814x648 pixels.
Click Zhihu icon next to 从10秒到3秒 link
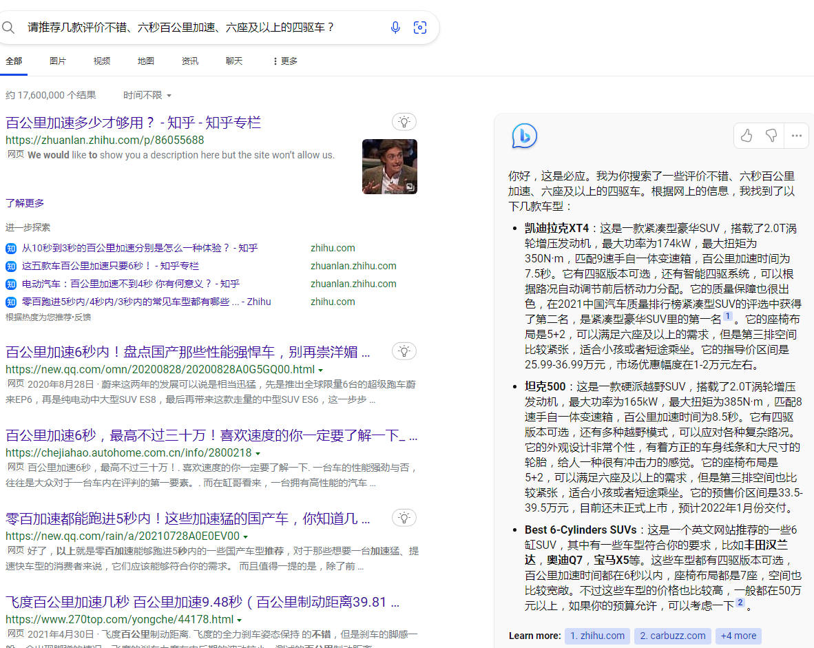pos(11,248)
